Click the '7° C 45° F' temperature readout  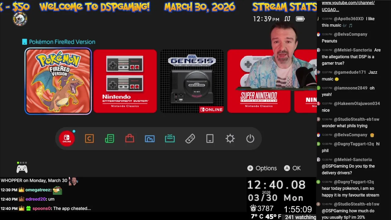(266, 217)
